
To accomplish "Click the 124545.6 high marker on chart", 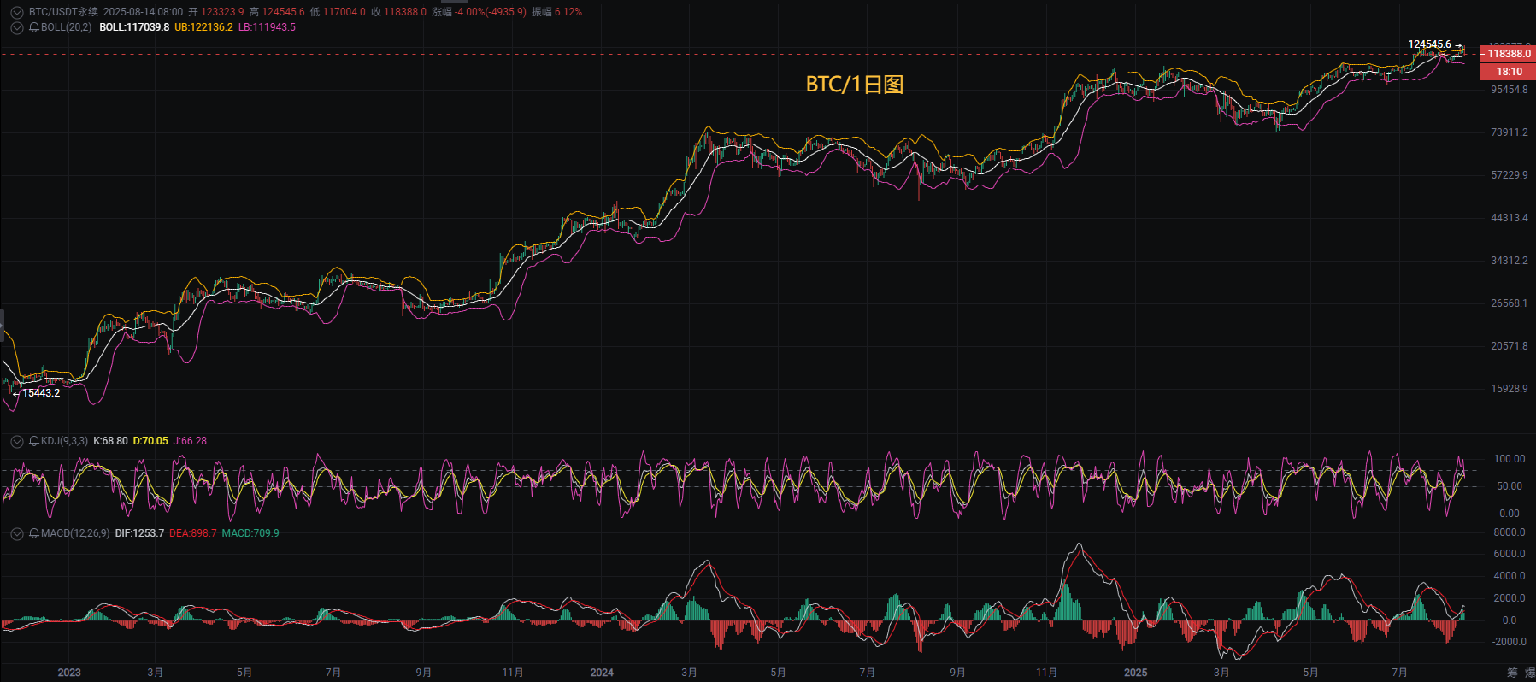I will [x=1429, y=44].
